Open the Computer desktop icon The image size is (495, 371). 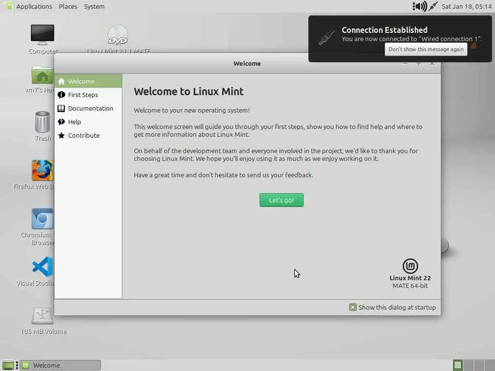pos(43,35)
